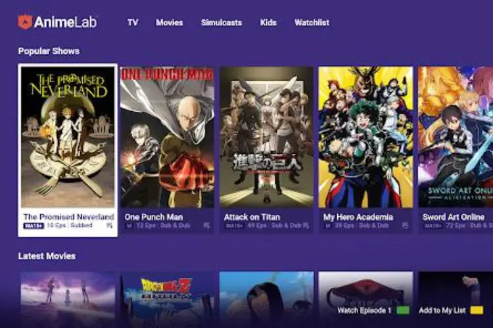
Task: Click the M rating badge under One Punch Man
Action: click(129, 225)
